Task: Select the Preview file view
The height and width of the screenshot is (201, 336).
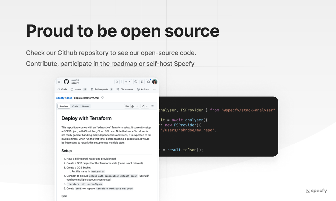Action: (64, 106)
